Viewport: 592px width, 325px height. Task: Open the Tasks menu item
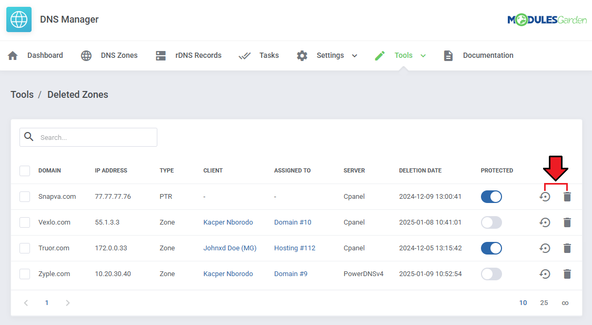(269, 56)
